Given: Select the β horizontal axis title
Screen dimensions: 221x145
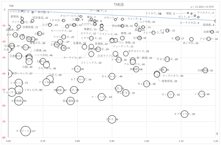Looking at the screenshot, I should 217,134.
